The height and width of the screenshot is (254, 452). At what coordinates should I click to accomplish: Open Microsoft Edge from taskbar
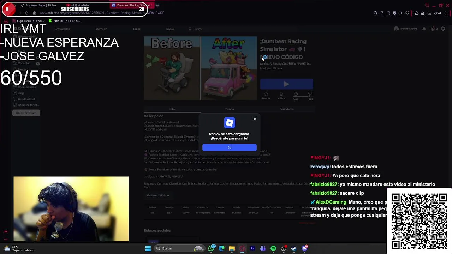[221, 248]
